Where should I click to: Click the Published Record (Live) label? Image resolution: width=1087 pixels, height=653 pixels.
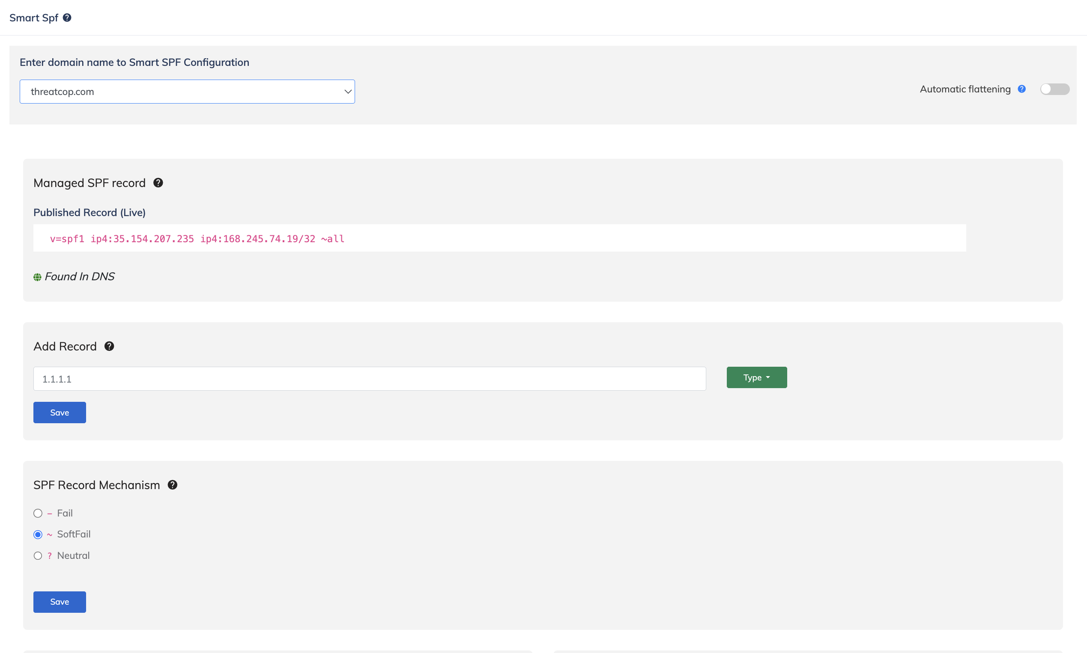[x=90, y=213]
